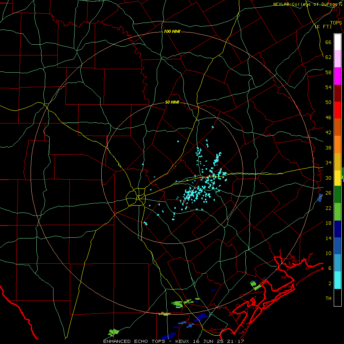Select the magenta swatch in the color scale
The image size is (344, 344).
click(x=338, y=76)
